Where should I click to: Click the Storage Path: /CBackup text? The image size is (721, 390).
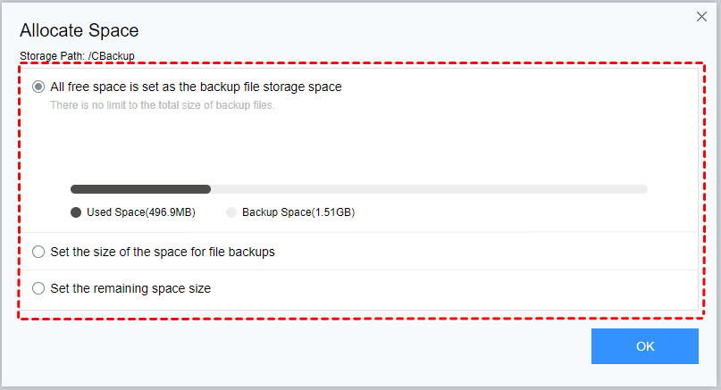77,56
